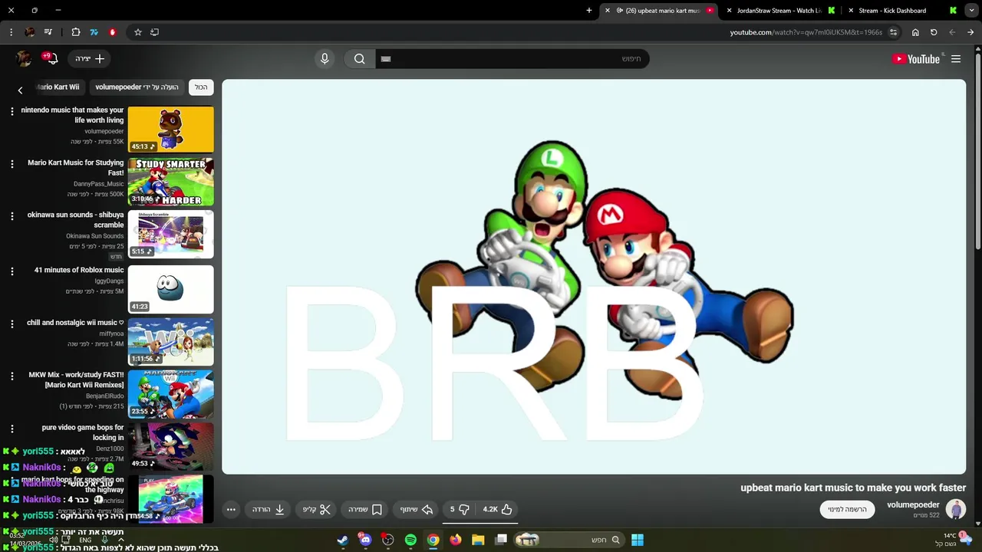Image resolution: width=982 pixels, height=552 pixels.
Task: Click the download button 'הורדה'
Action: click(x=269, y=509)
